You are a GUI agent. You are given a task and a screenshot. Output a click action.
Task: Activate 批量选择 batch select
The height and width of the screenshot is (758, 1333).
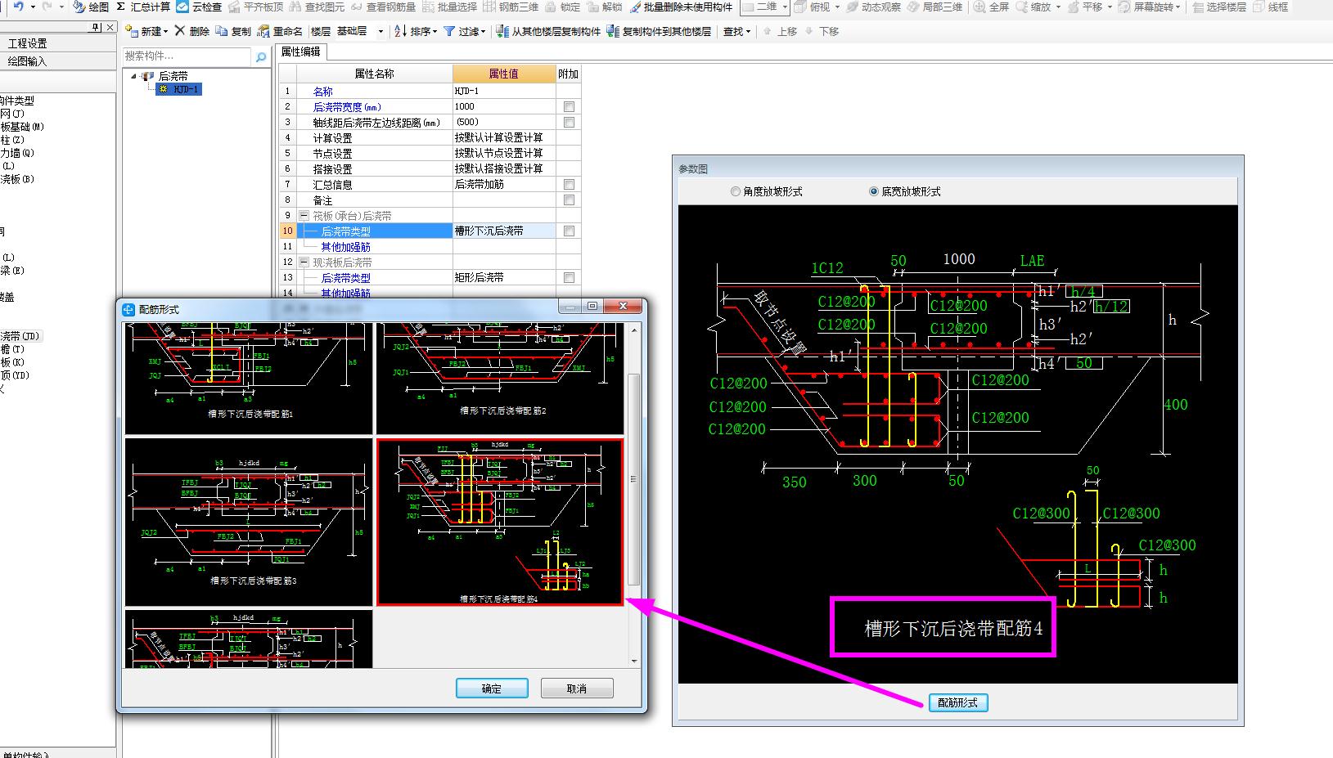click(x=449, y=7)
